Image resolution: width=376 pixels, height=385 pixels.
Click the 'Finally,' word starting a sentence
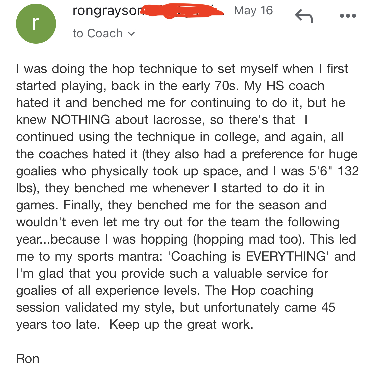coord(83,205)
